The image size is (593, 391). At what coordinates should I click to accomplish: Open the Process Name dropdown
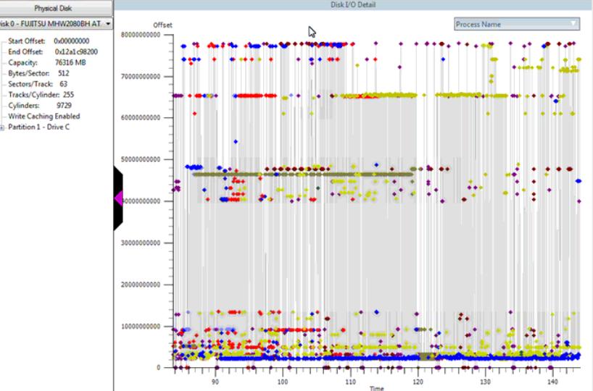tap(517, 25)
